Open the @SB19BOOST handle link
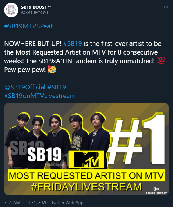 click(35, 13)
